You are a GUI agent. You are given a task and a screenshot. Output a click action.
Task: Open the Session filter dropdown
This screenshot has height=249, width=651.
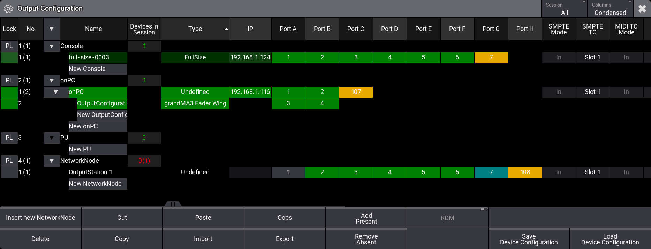coord(564,9)
